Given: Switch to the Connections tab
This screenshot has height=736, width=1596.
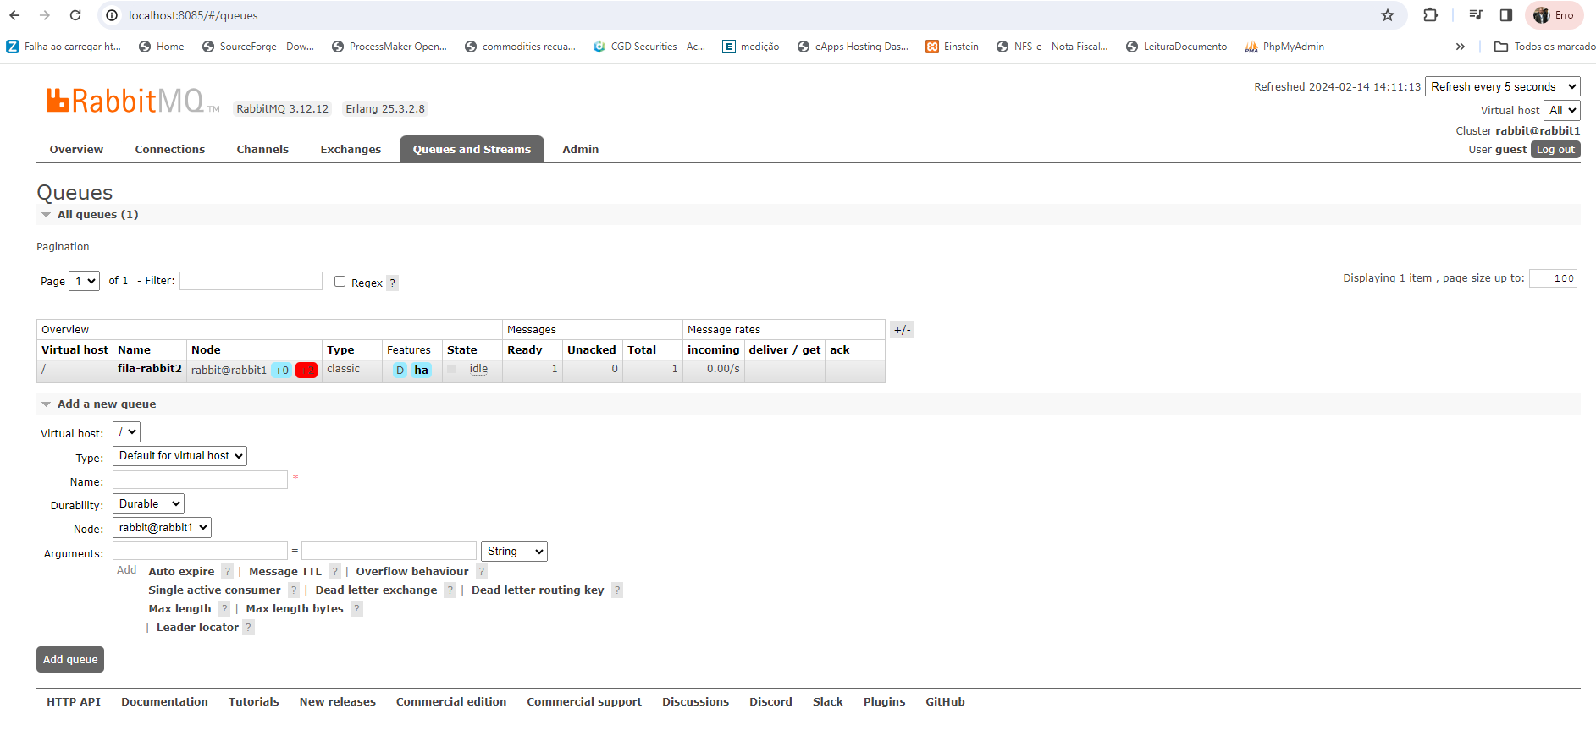Looking at the screenshot, I should pyautogui.click(x=170, y=150).
